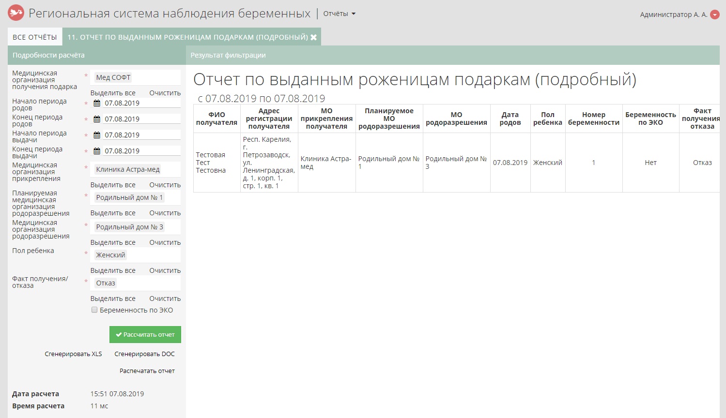Click Распечатать отчет
Viewport: 726px width, 418px height.
click(147, 371)
